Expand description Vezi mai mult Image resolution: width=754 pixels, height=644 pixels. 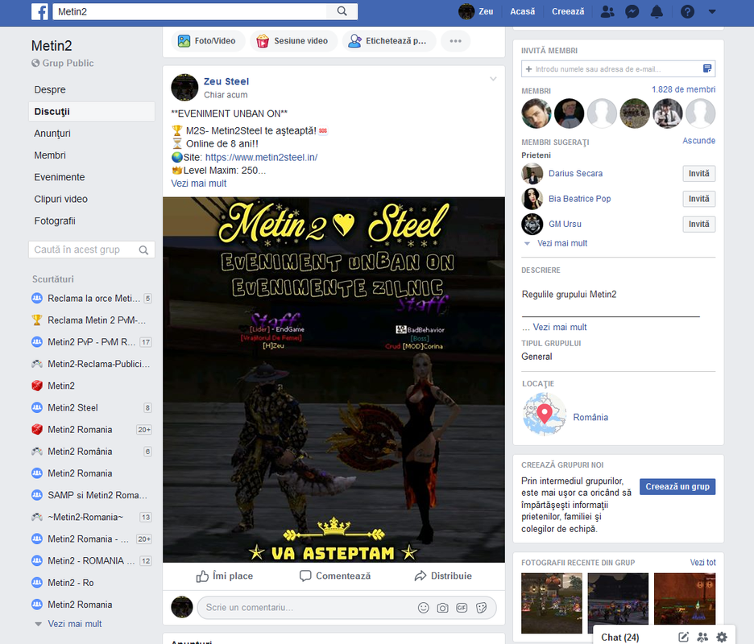coord(560,328)
